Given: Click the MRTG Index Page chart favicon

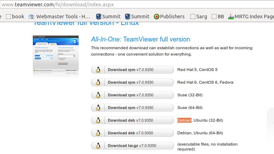Looking at the screenshot, I should pos(231,17).
